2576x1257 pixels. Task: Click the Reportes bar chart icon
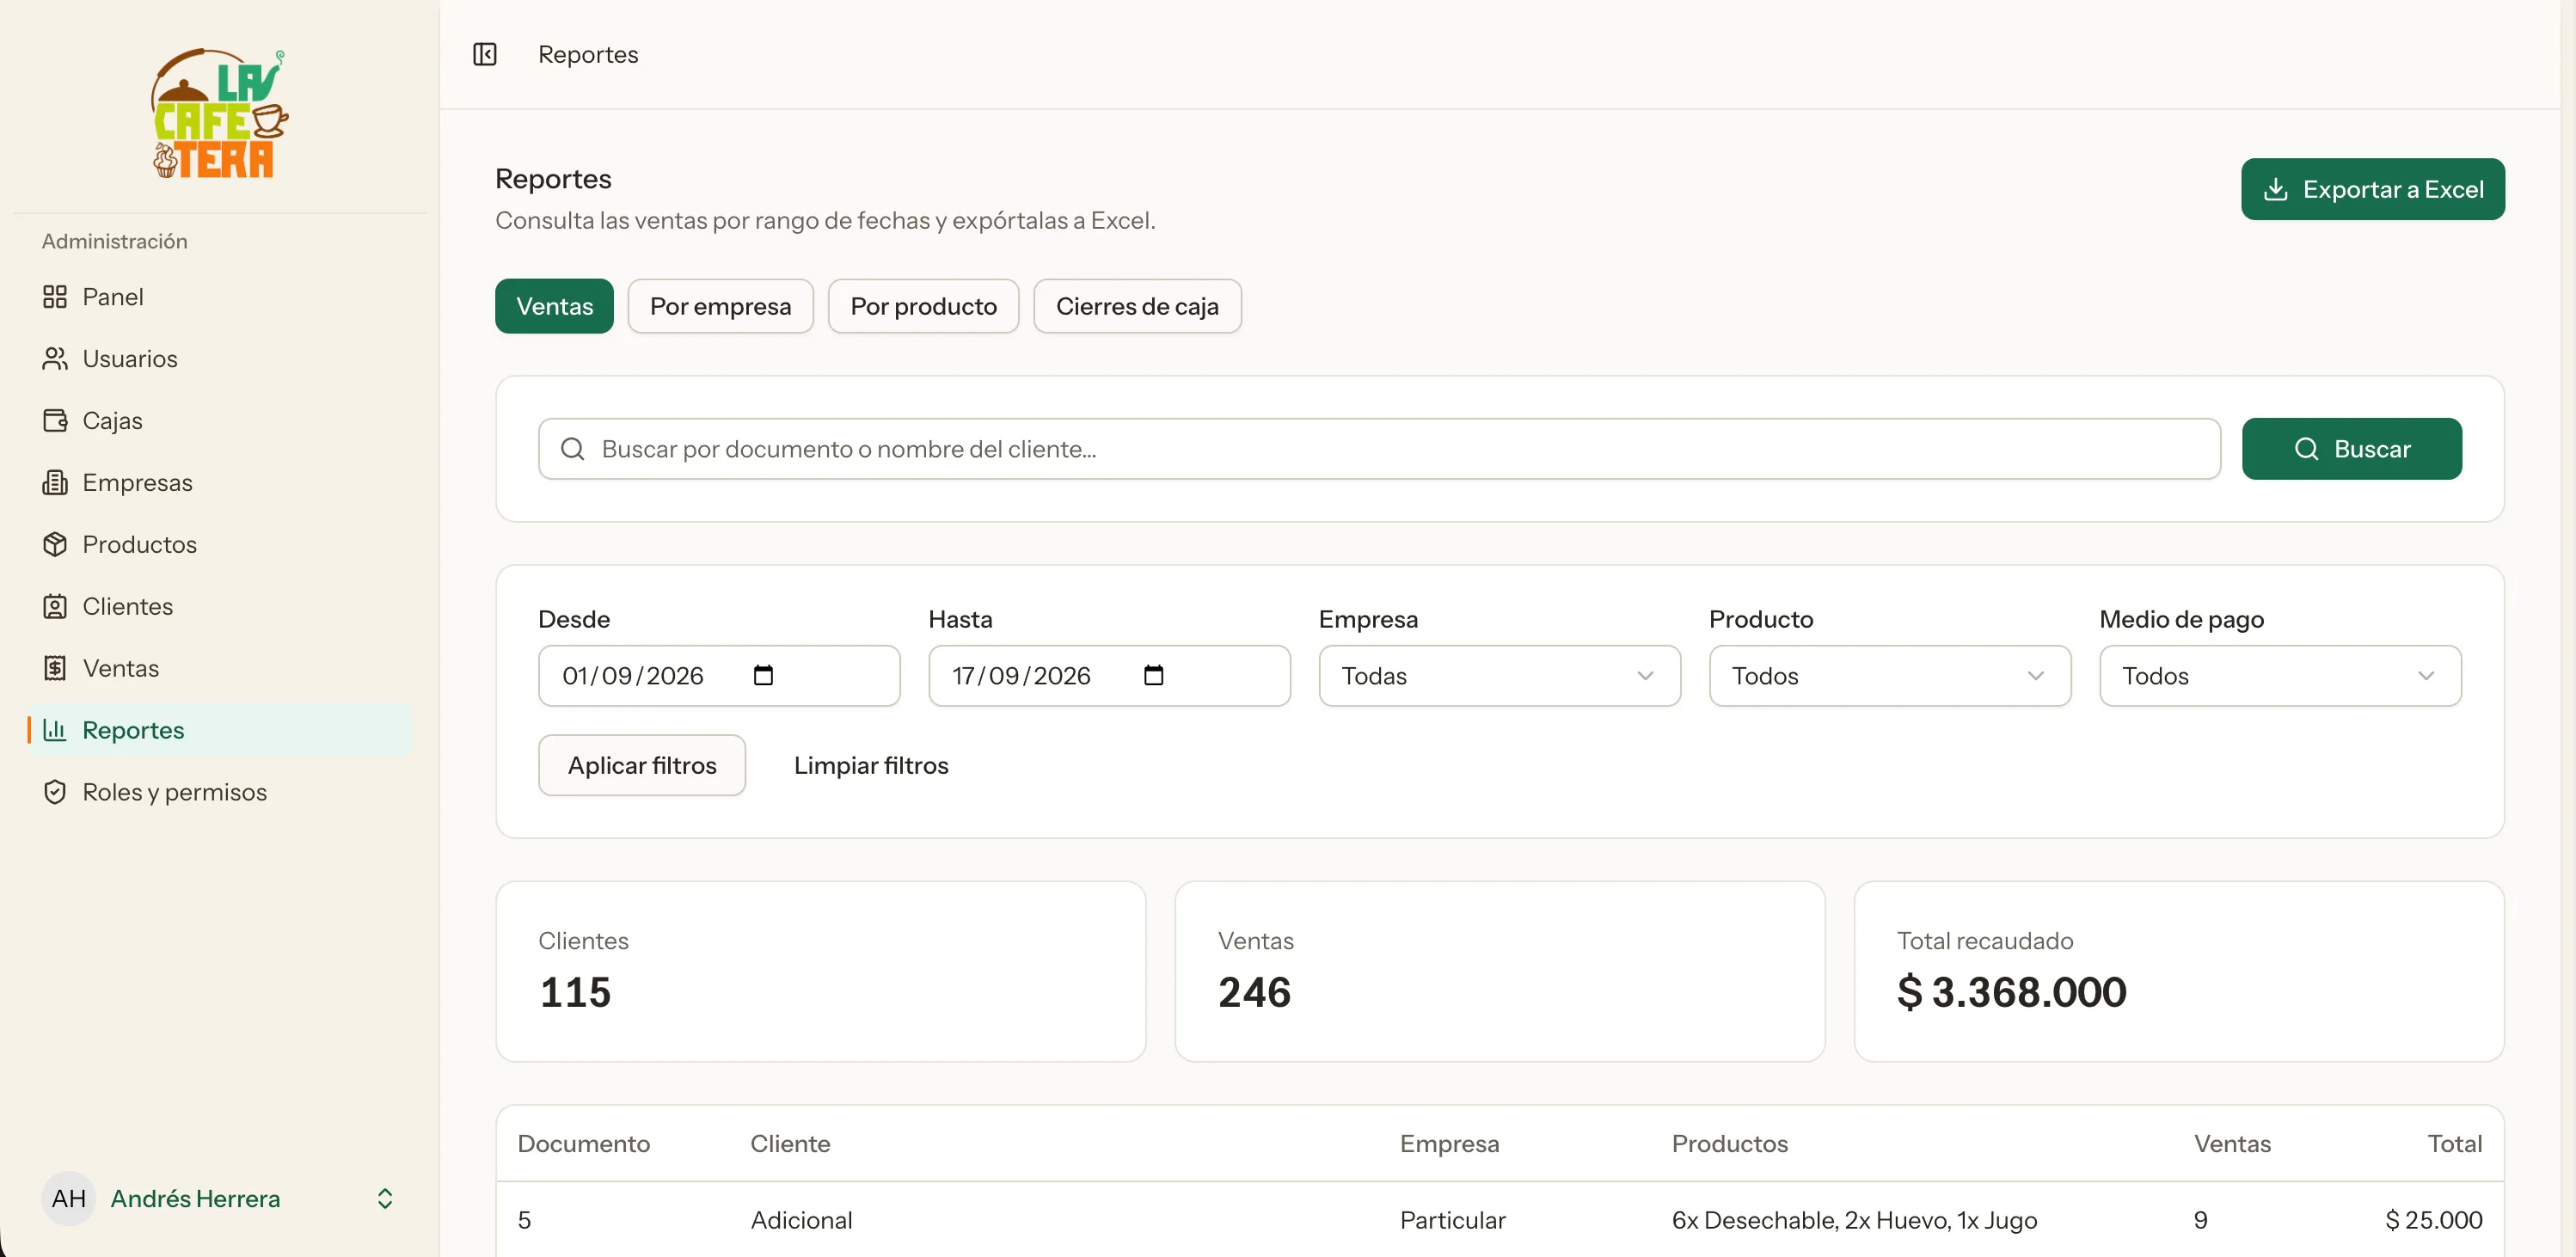pos(55,730)
